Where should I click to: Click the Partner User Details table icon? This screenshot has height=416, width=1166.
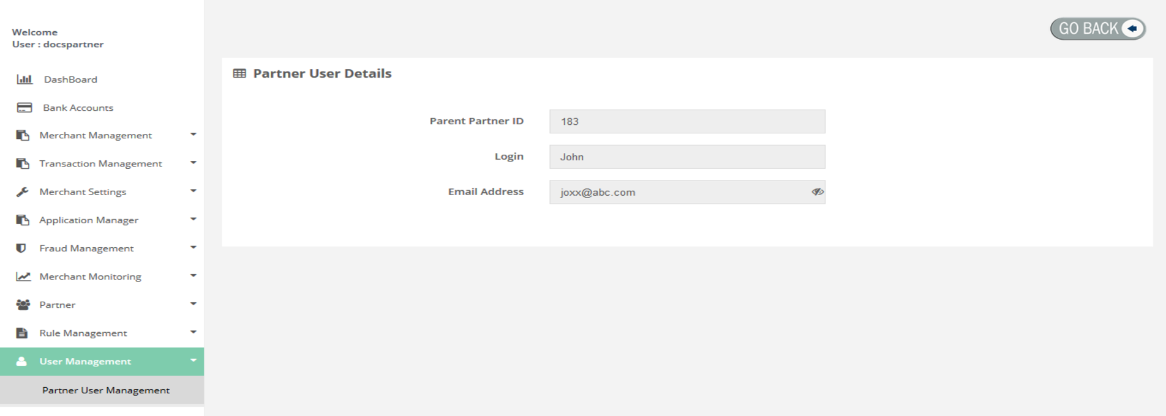(239, 73)
